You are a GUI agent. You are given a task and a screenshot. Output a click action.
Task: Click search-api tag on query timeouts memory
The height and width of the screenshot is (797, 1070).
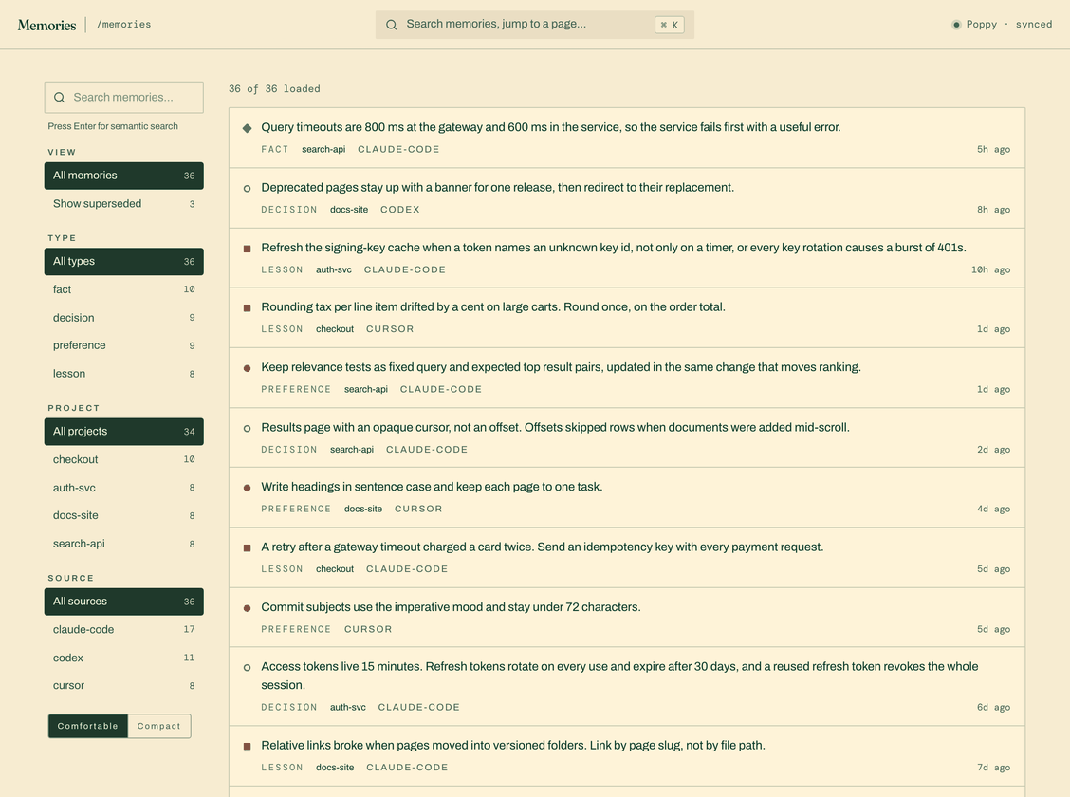[x=323, y=150]
